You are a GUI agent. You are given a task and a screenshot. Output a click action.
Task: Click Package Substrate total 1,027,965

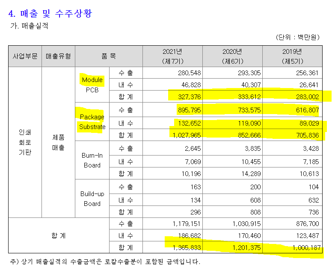tap(187, 135)
